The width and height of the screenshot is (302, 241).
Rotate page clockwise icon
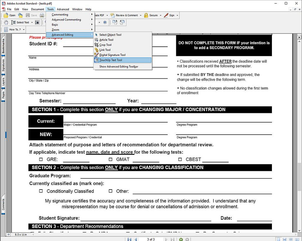point(115,22)
